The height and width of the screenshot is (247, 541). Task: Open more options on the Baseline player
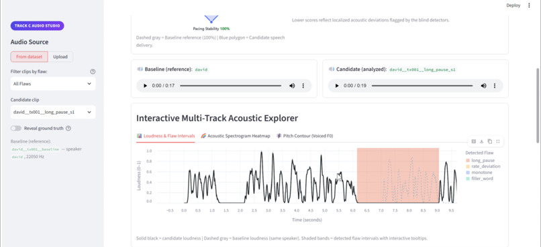click(x=303, y=86)
